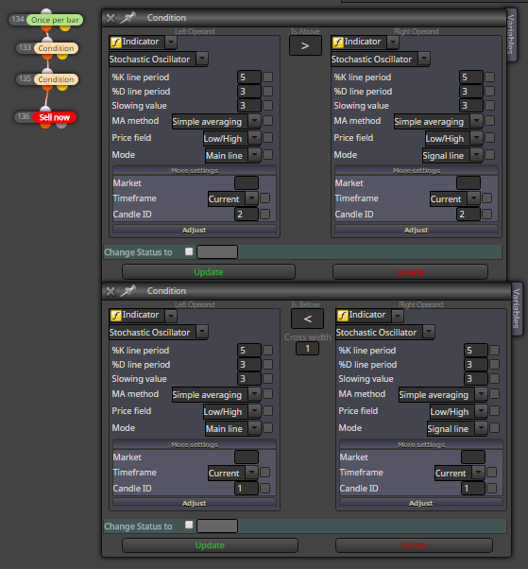Collapse More settings in lower right operand
This screenshot has height=569, width=528.
tap(421, 444)
